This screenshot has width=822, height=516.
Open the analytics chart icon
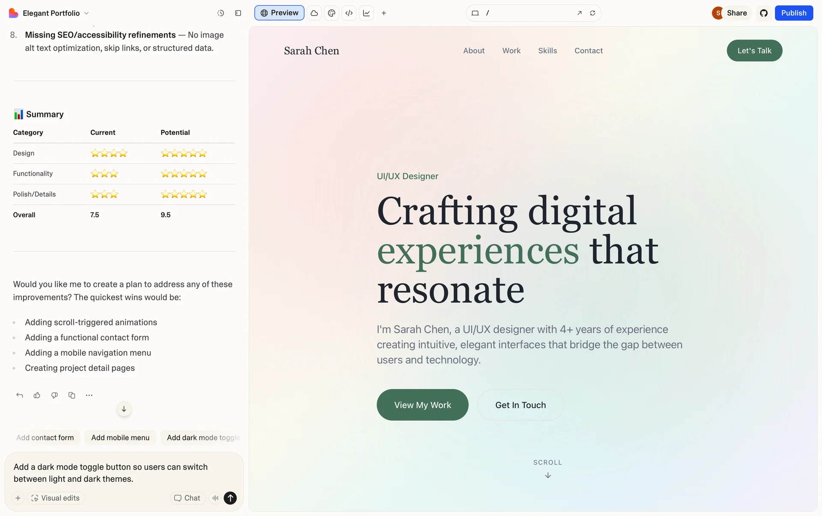click(366, 13)
